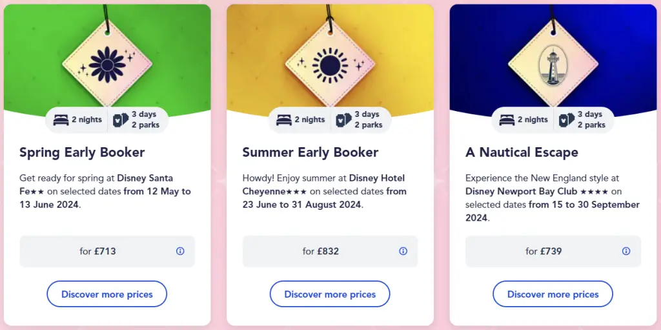
Task: Click bed icon on A Nautical Escape card
Action: click(507, 120)
